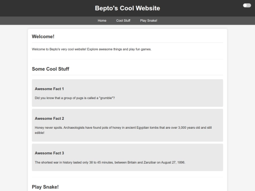The image size is (255, 191).
Task: Click the shortest war in history text
Action: click(x=110, y=162)
